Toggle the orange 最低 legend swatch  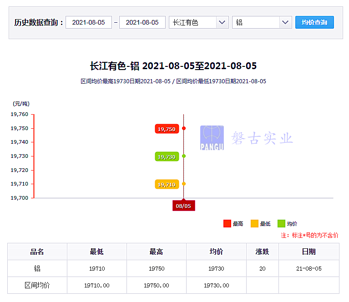click(x=254, y=224)
